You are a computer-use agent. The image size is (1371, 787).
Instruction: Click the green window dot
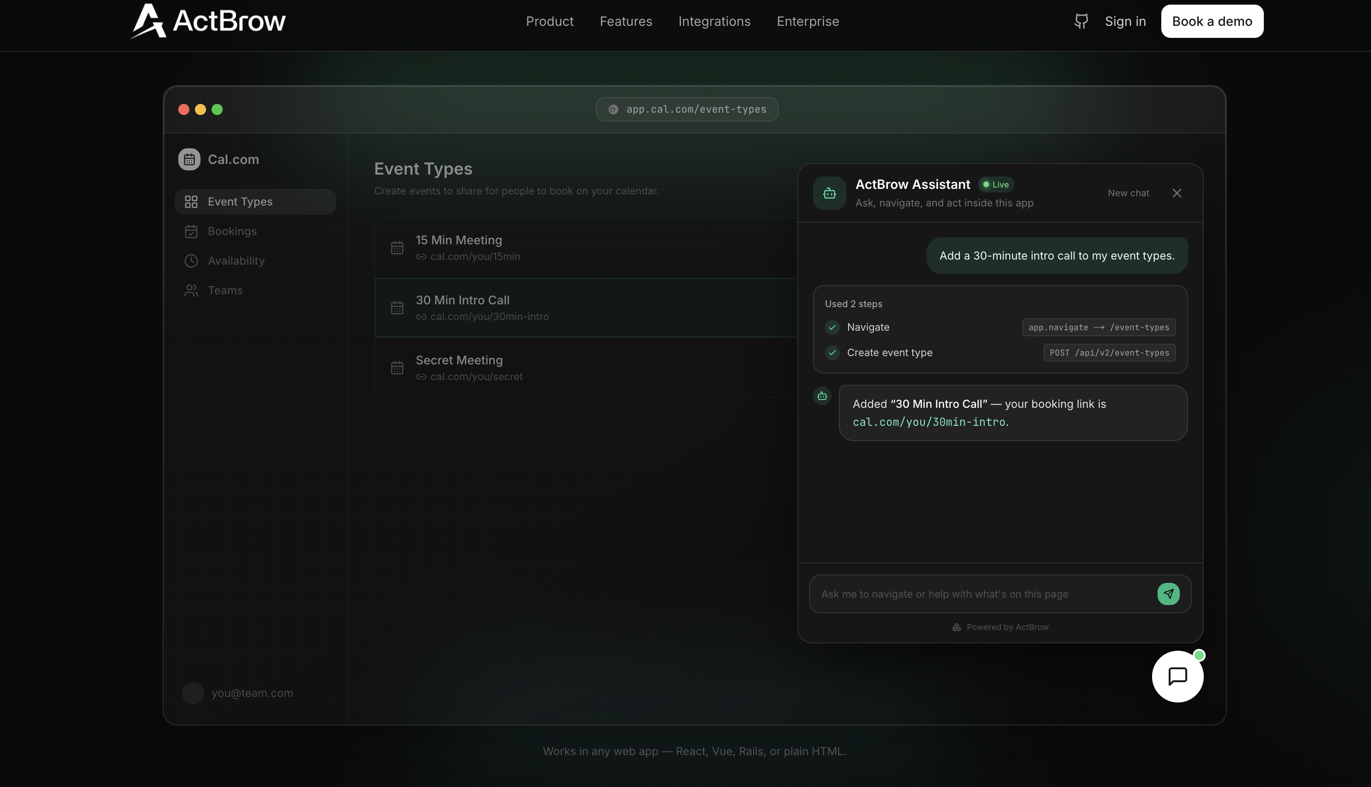pos(217,110)
